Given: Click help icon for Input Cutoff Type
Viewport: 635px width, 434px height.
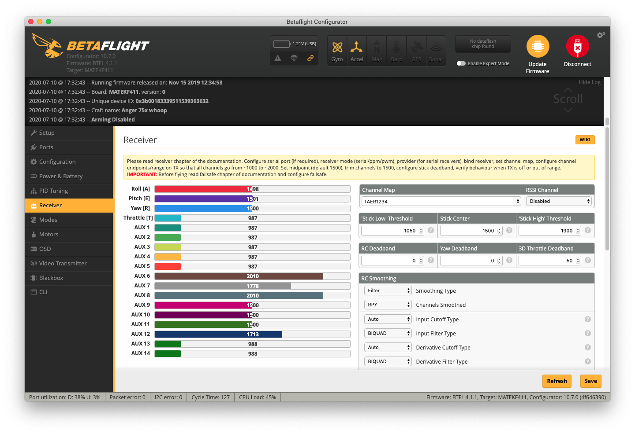Looking at the screenshot, I should 588,319.
